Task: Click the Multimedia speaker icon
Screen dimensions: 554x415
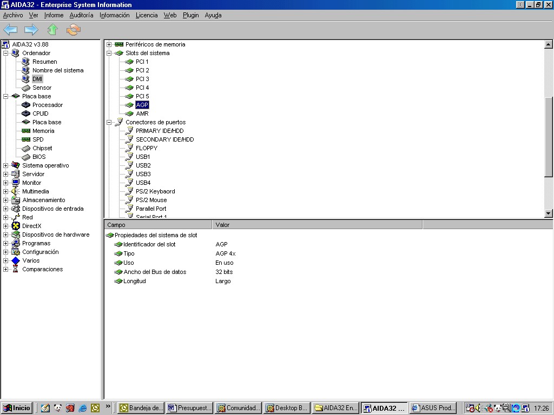Action: [16, 191]
